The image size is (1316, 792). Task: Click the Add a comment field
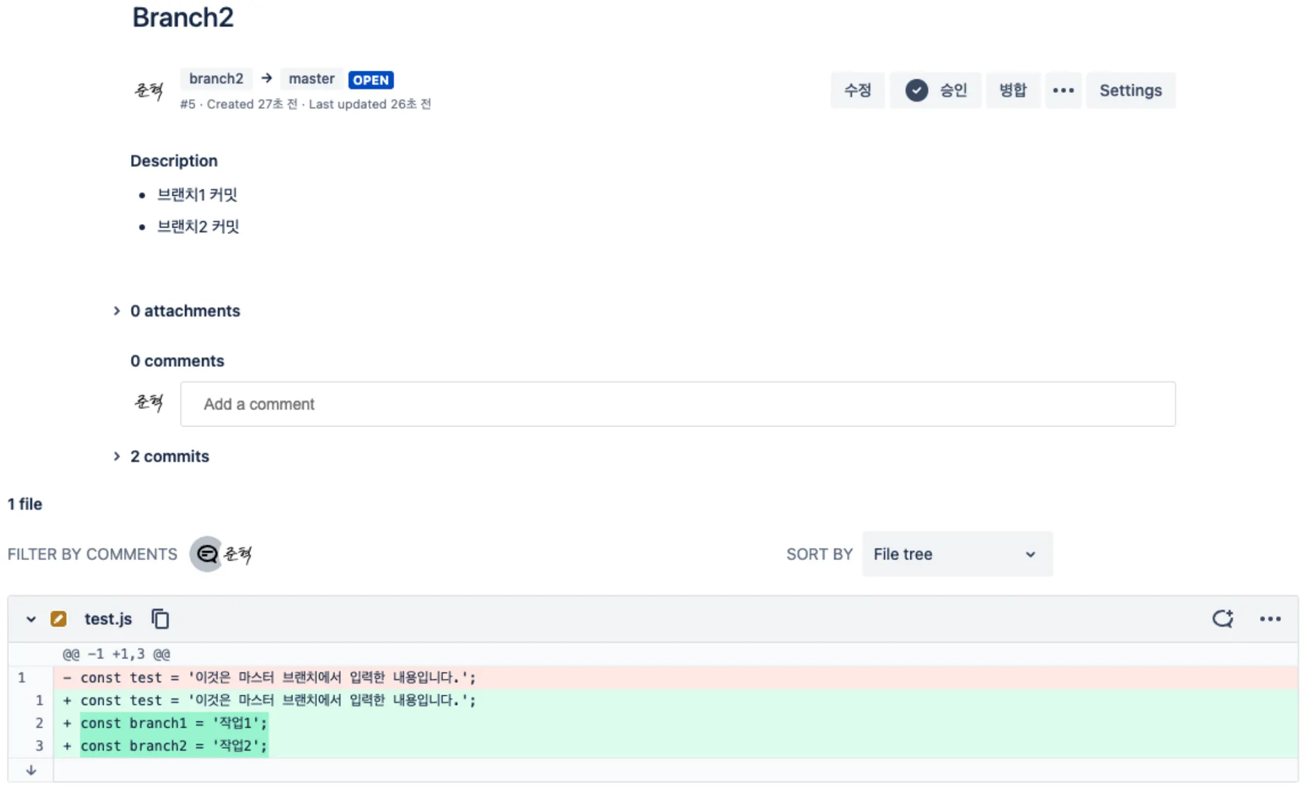click(677, 404)
